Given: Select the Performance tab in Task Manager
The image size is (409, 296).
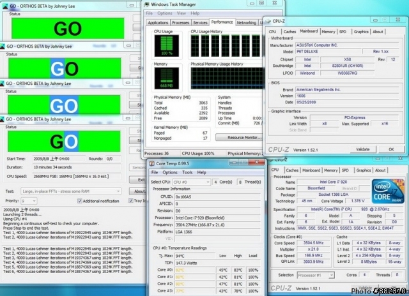Looking at the screenshot, I should [222, 22].
